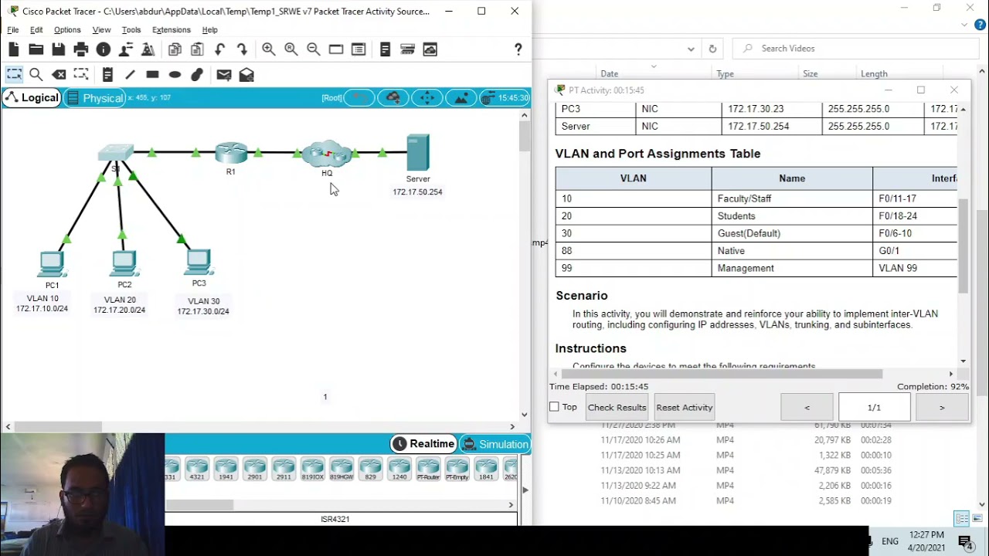Open the Options menu
This screenshot has height=556, width=989.
coord(67,29)
